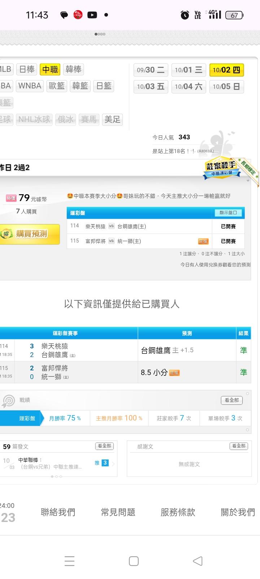Click prediction 台鋼雄鷹 主 +1.5
Screen dimensions: 260x579
[x=167, y=350]
